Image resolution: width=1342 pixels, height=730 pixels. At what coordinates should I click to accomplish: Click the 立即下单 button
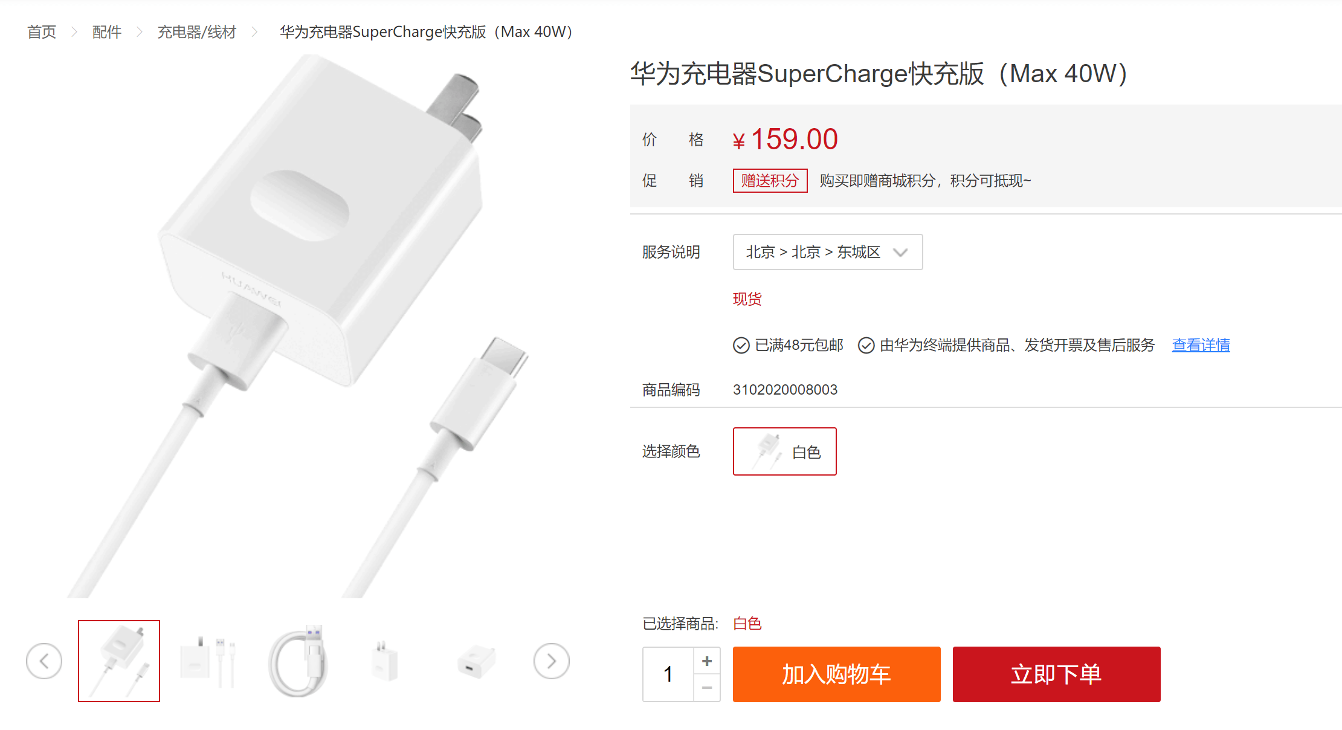point(1056,674)
